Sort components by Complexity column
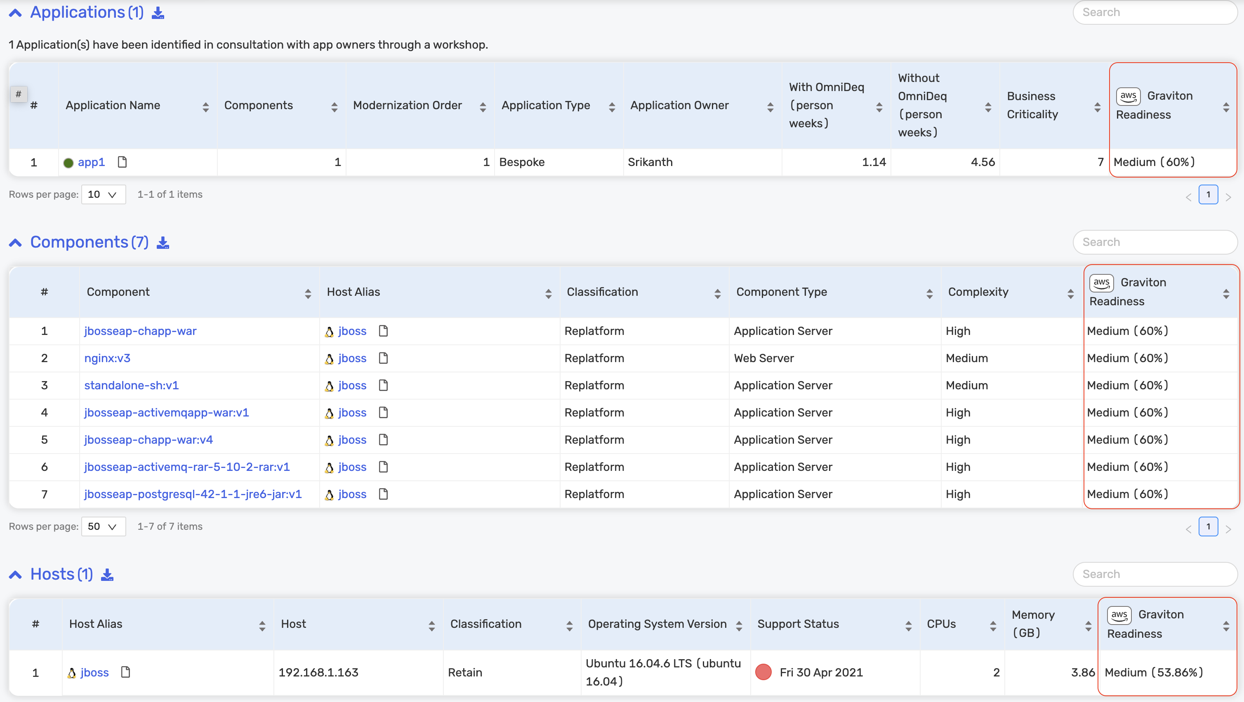This screenshot has width=1244, height=702. pyautogui.click(x=1070, y=293)
